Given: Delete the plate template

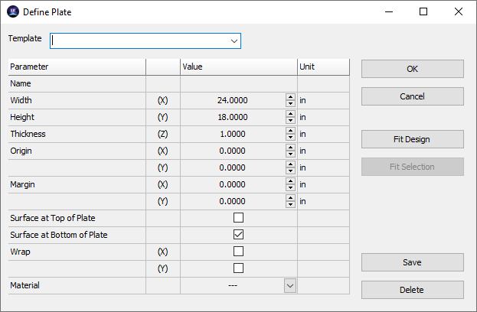Looking at the screenshot, I should click(412, 290).
